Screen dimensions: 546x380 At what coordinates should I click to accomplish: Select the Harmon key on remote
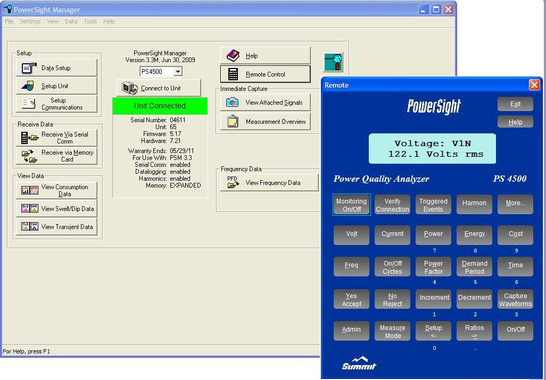(474, 204)
